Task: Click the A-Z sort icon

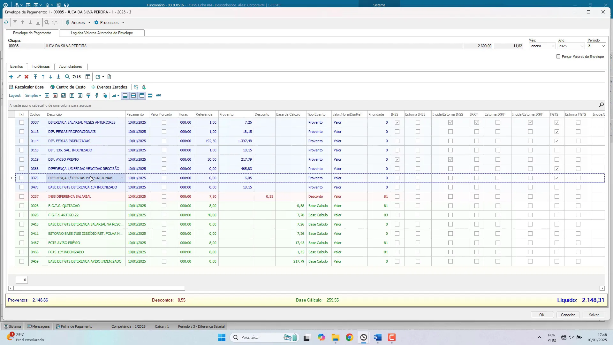Action: click(136, 87)
